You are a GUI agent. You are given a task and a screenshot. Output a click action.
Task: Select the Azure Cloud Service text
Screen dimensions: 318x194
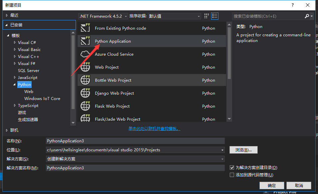114,54
